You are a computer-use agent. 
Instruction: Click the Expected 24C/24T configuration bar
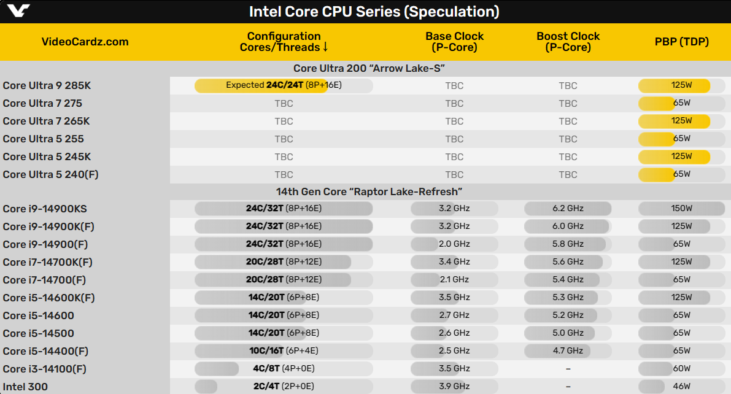point(284,85)
